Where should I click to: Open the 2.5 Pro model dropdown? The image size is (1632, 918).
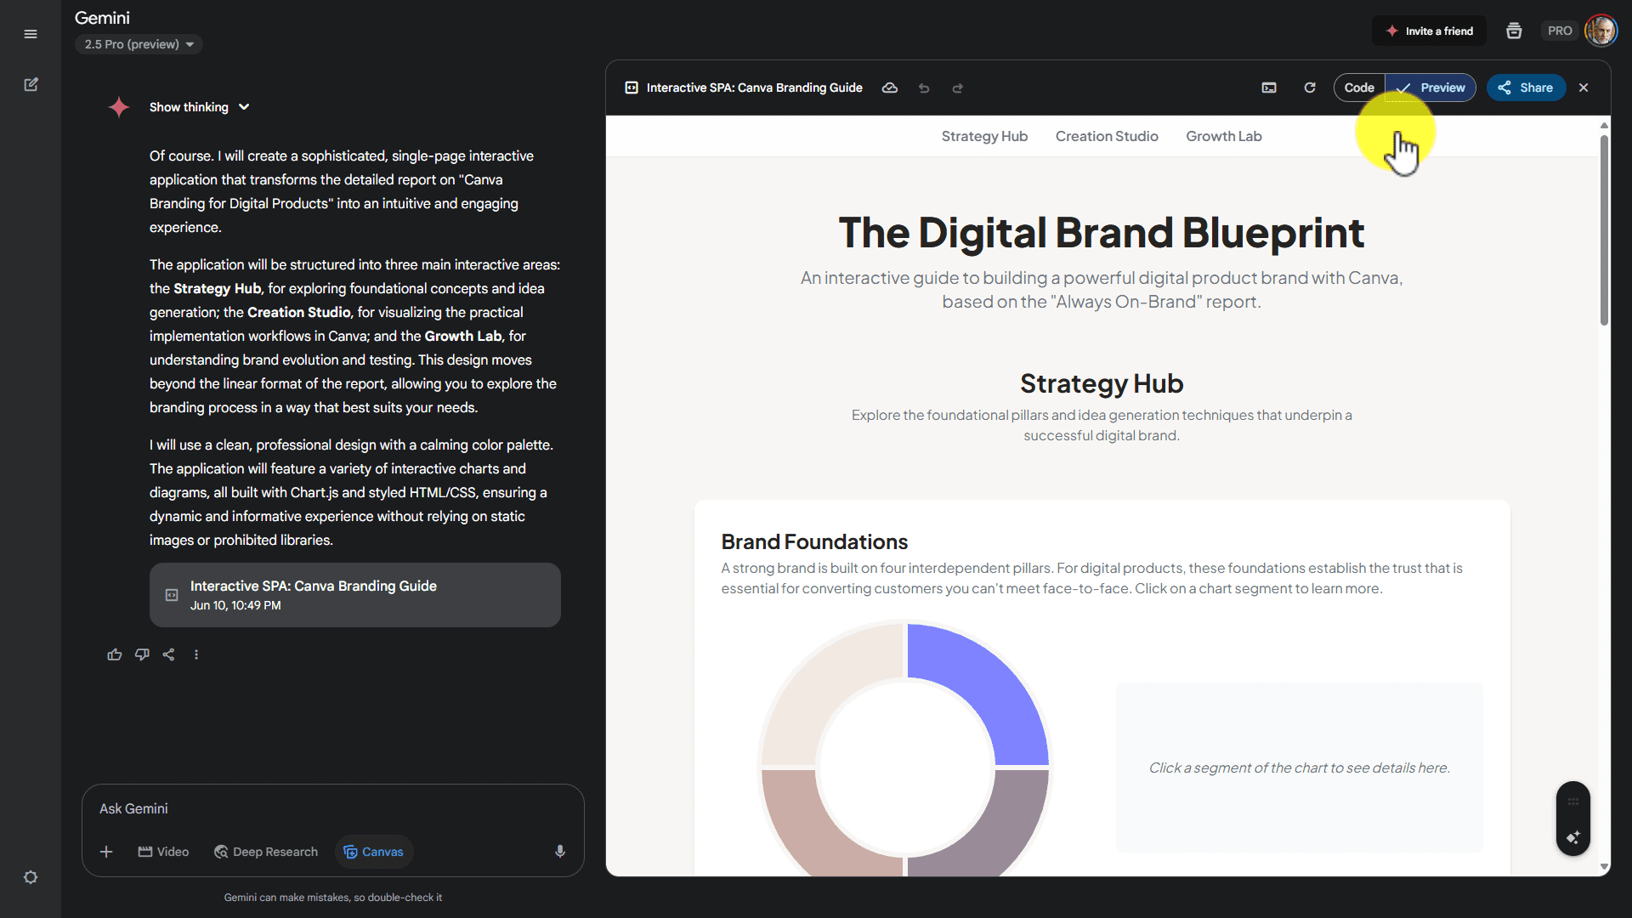[x=139, y=44]
